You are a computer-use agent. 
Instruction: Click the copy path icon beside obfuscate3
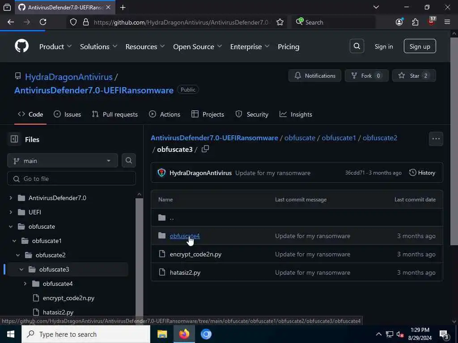click(205, 149)
